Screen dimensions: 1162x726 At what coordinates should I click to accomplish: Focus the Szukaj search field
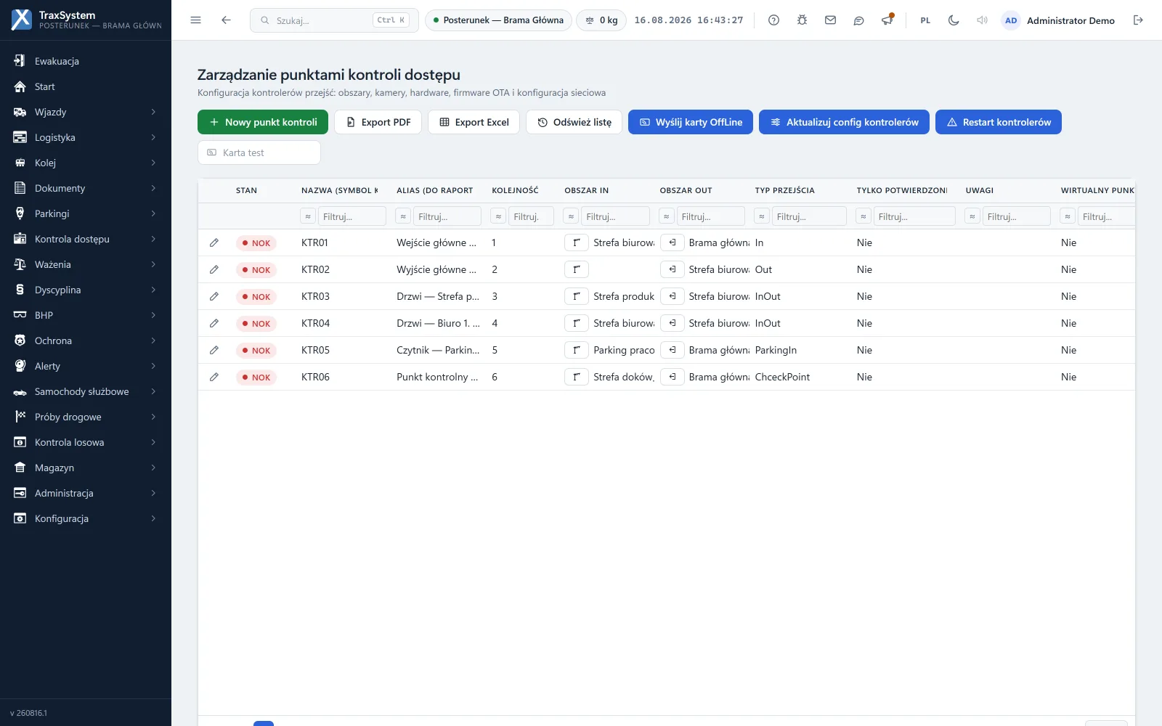pos(334,20)
